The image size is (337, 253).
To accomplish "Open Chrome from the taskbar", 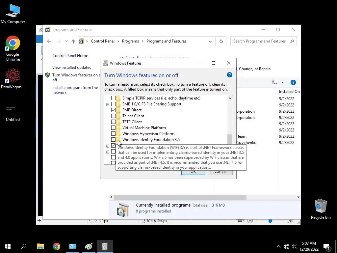I will [x=57, y=246].
